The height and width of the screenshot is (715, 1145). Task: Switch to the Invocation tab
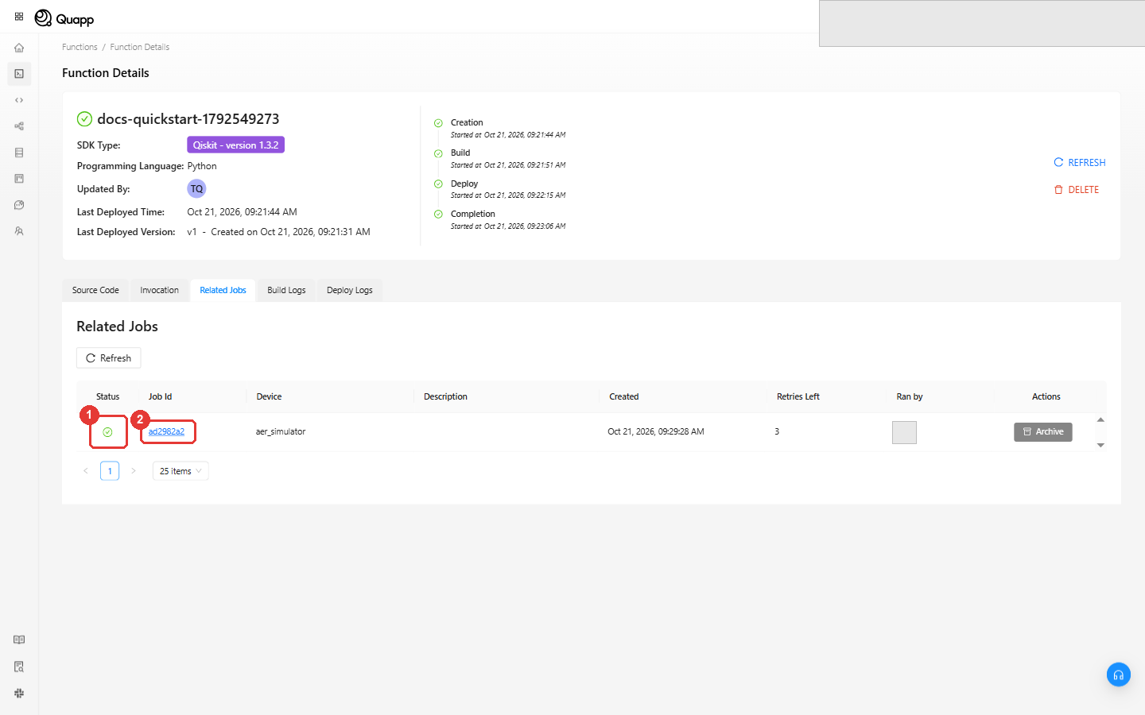pyautogui.click(x=159, y=290)
